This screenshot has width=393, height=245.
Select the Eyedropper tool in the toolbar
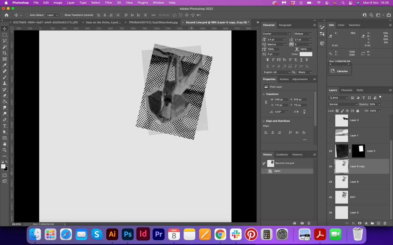tap(5, 65)
